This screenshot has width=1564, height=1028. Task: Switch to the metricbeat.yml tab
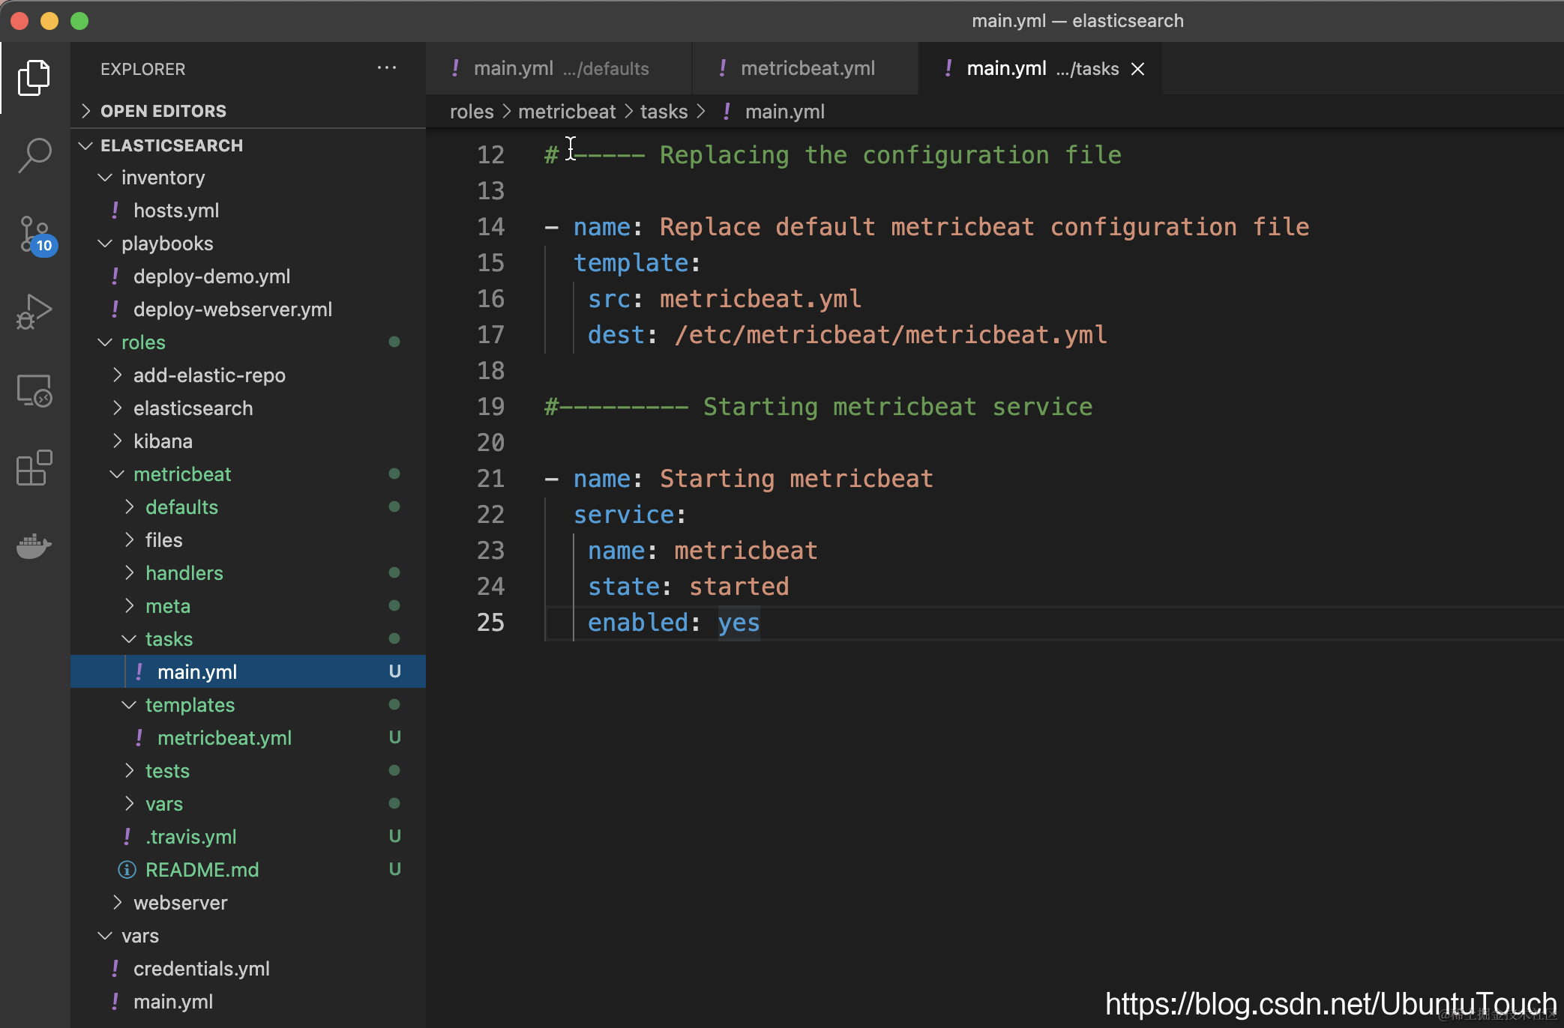coord(807,68)
